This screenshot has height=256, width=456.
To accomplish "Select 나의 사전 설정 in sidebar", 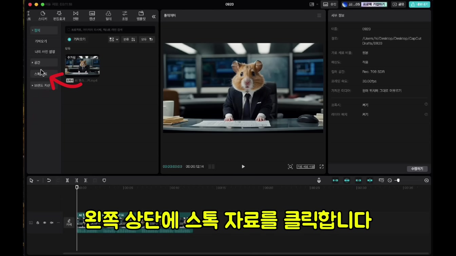I will pyautogui.click(x=45, y=52).
